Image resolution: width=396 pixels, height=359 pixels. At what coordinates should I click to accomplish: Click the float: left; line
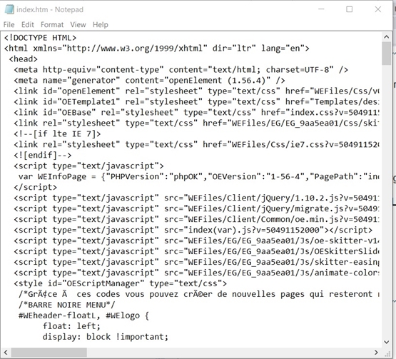coord(71,326)
